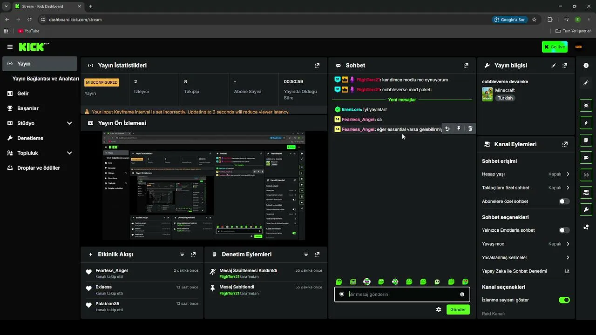
Task: Toggle the stream preview widget icon in right sidebar
Action: (x=586, y=106)
